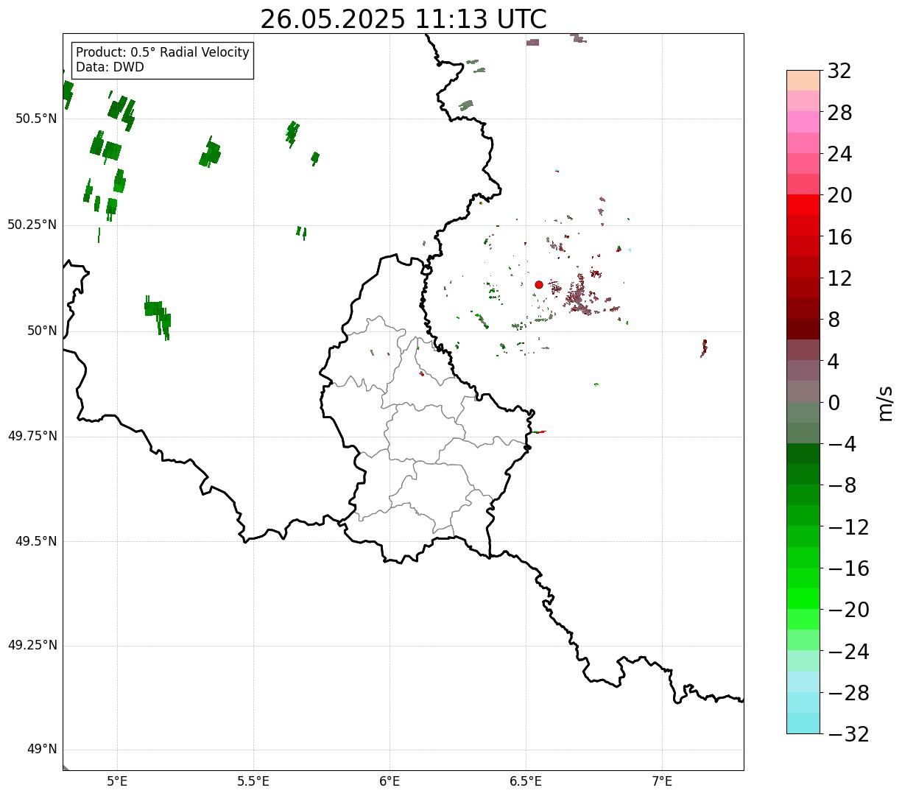Click colorbar tick label 16

click(839, 237)
